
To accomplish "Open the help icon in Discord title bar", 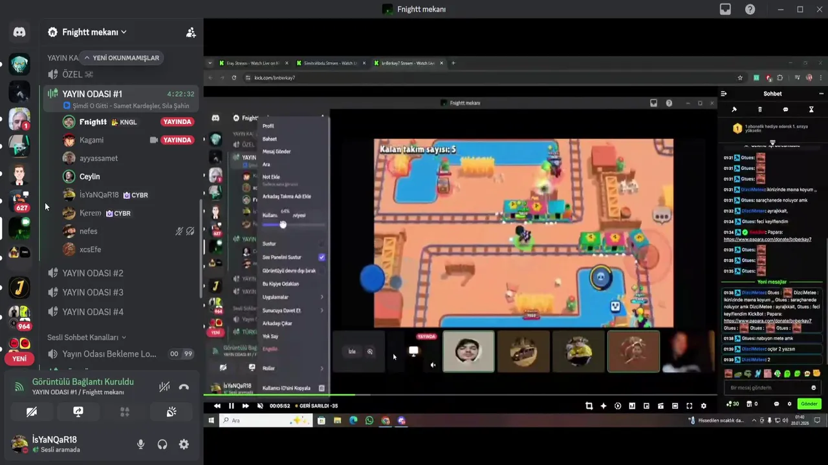I will click(750, 9).
